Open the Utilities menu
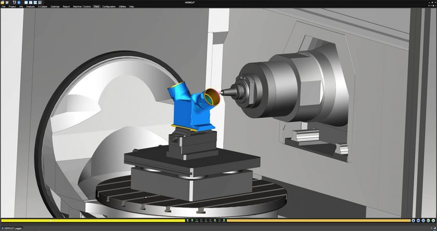The image size is (437, 231). pos(122,7)
